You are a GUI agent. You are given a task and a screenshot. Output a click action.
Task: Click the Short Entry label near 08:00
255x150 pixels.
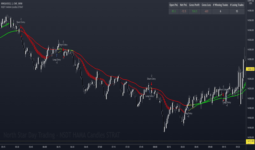tap(151, 79)
